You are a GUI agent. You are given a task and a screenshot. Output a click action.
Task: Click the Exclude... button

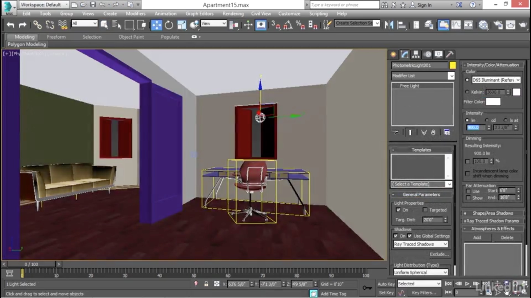coord(439,254)
